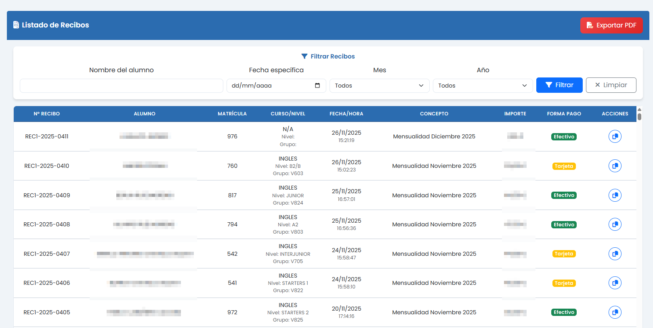Click copy icon for receipt REC1-2025-0407
The width and height of the screenshot is (653, 328).
pos(615,254)
